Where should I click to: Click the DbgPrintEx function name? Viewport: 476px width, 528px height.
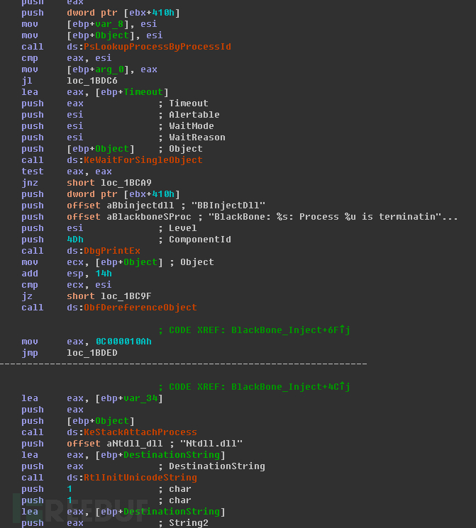112,251
